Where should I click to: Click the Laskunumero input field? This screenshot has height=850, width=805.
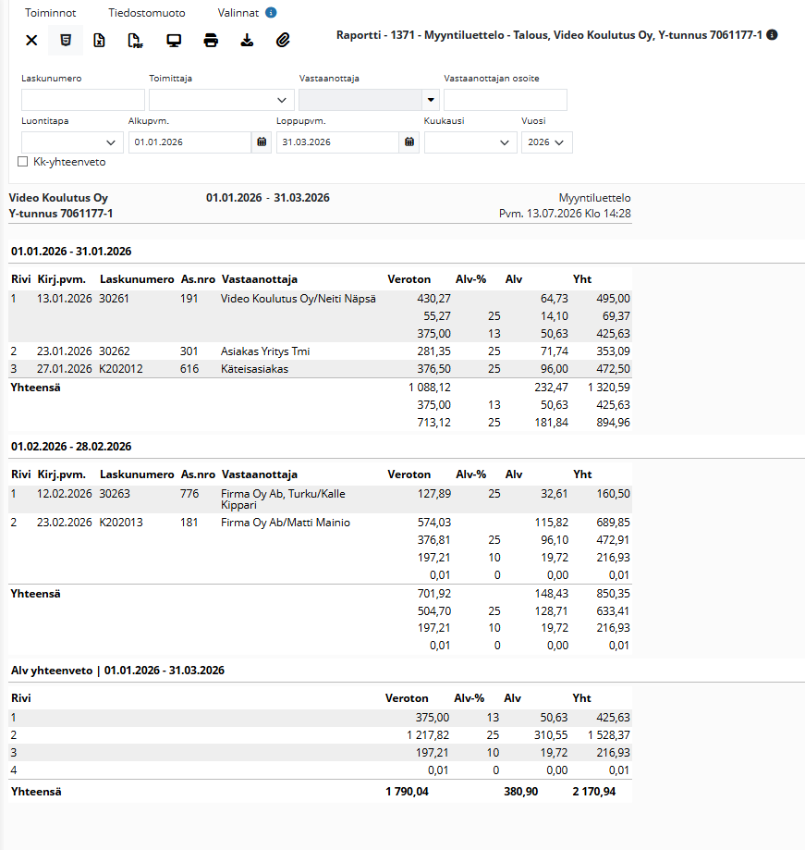pos(83,100)
